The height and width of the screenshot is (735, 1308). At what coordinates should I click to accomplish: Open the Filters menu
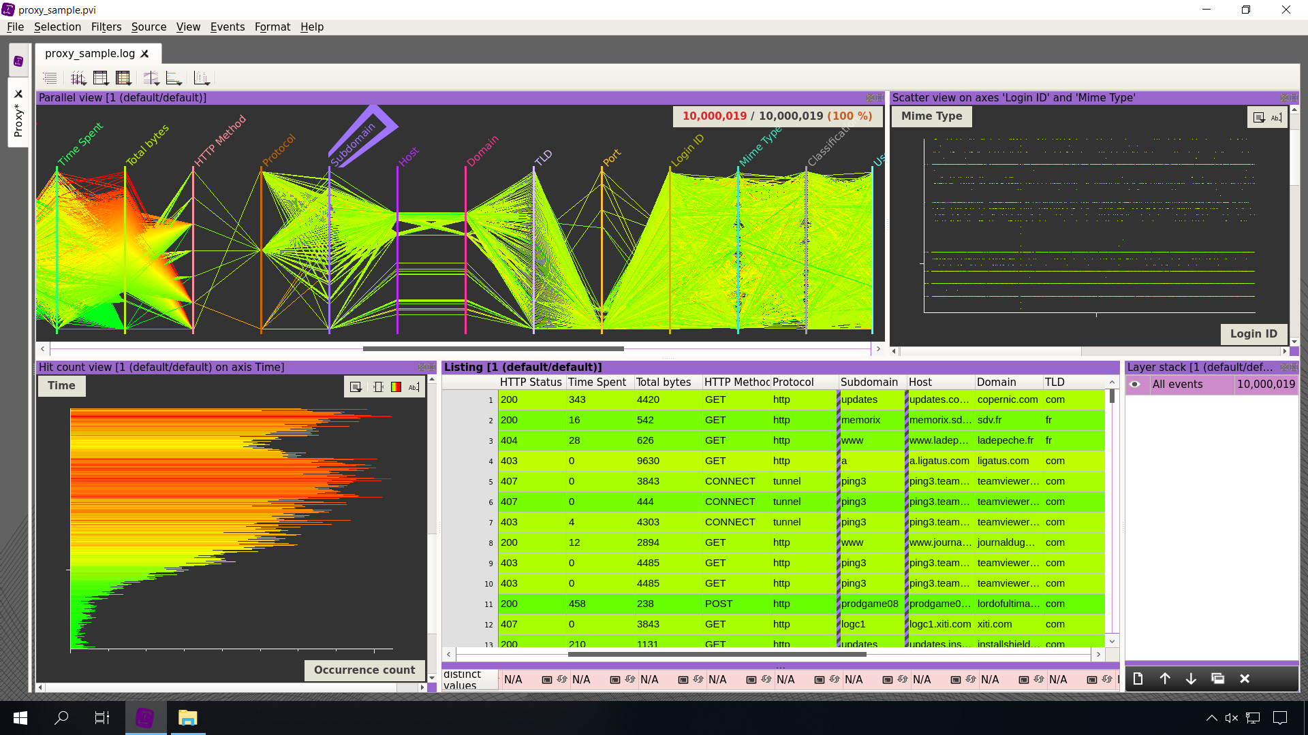point(106,27)
